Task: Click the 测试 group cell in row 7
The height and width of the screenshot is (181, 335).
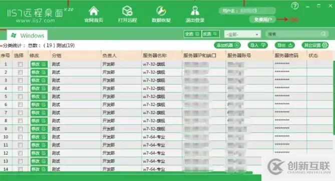Action: tap(56, 112)
